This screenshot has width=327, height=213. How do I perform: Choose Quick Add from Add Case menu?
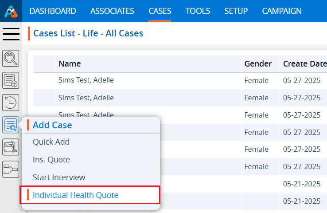[x=51, y=142]
